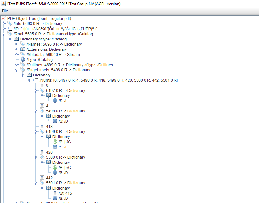Expand the /ID array node

[4, 29]
